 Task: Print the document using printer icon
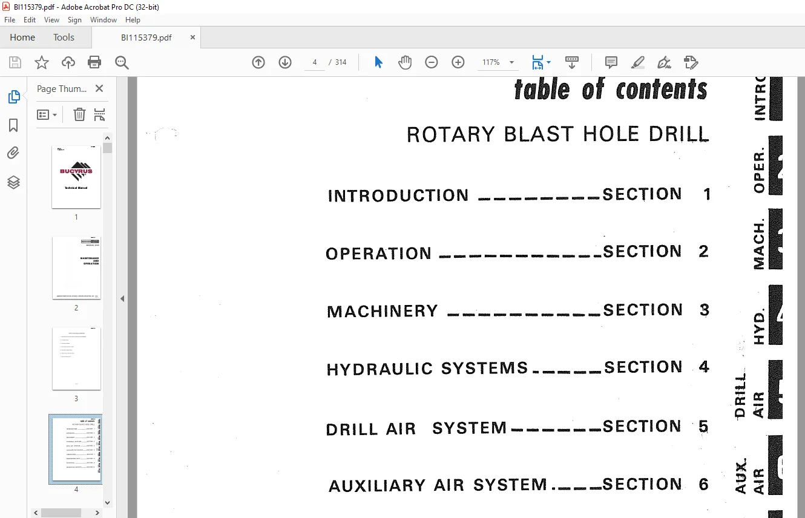[94, 62]
